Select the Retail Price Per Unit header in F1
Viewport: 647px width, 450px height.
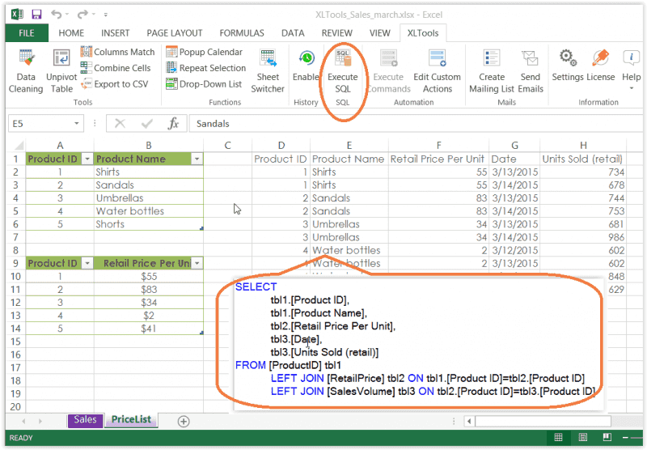pos(438,159)
